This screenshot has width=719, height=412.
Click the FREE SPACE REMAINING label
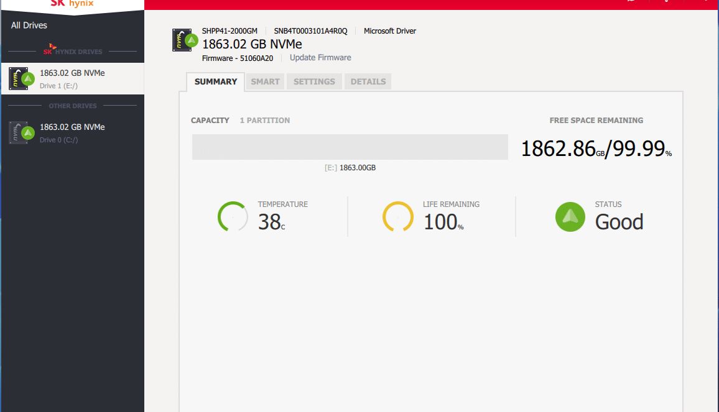tap(596, 121)
